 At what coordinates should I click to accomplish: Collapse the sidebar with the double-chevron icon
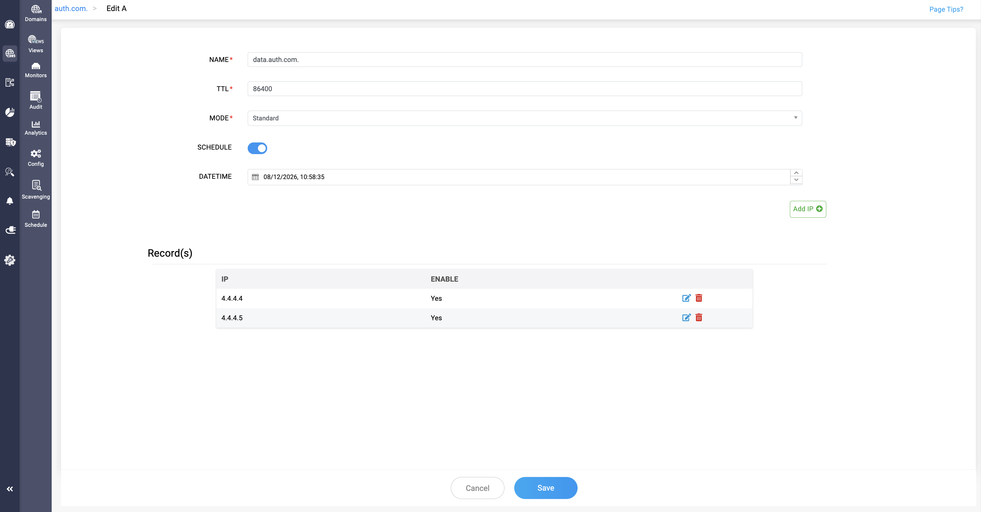(10, 489)
